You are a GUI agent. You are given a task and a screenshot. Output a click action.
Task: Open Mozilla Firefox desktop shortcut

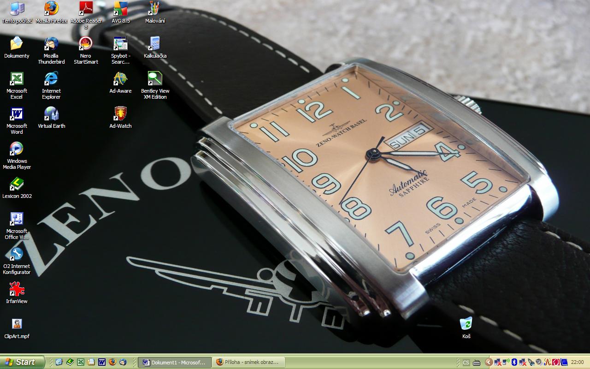[x=51, y=9]
